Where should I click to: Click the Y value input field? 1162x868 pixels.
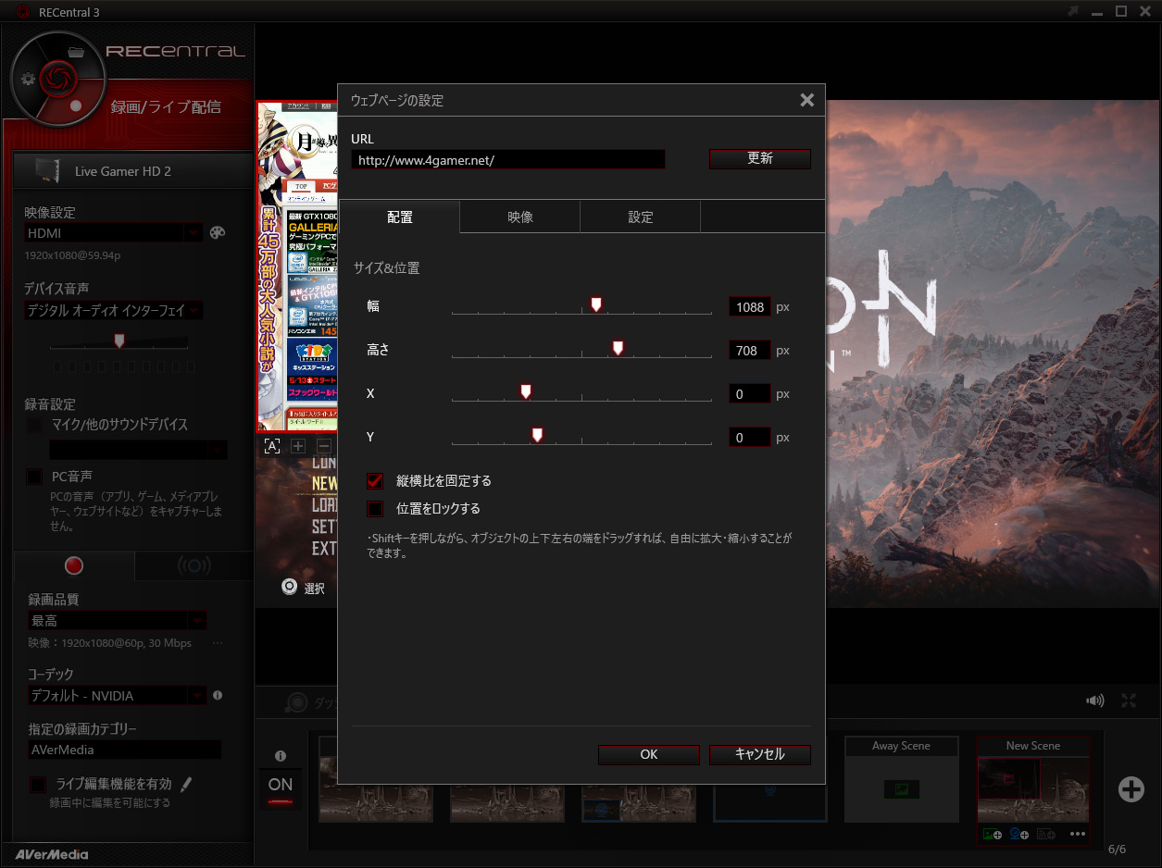point(750,437)
